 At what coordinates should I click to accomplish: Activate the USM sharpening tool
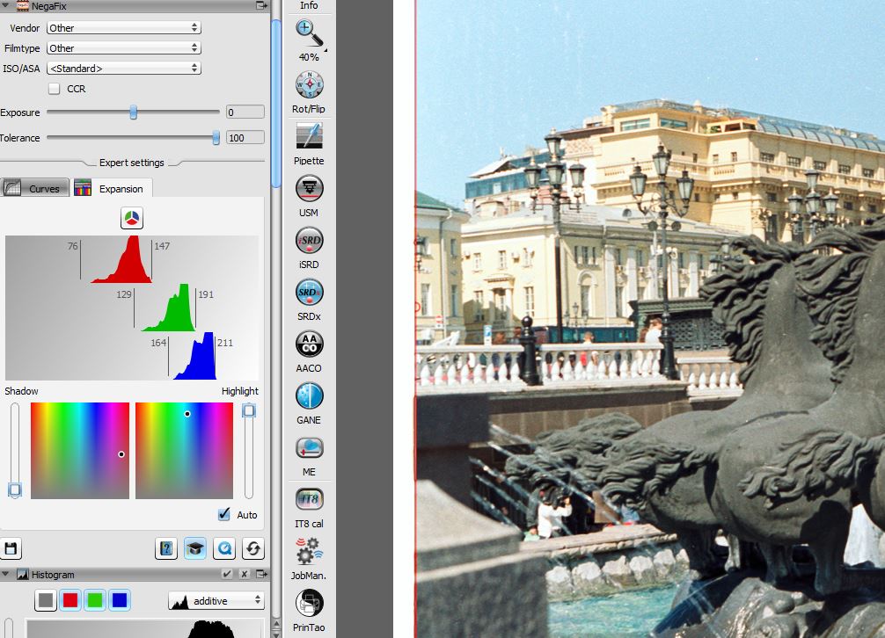(x=309, y=188)
